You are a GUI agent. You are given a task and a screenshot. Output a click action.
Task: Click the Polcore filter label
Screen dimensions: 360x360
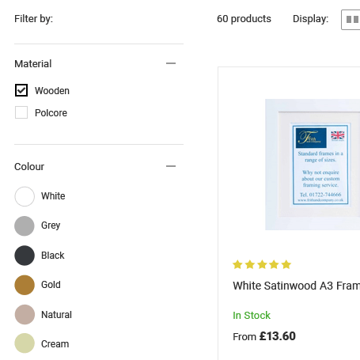pyautogui.click(x=51, y=113)
